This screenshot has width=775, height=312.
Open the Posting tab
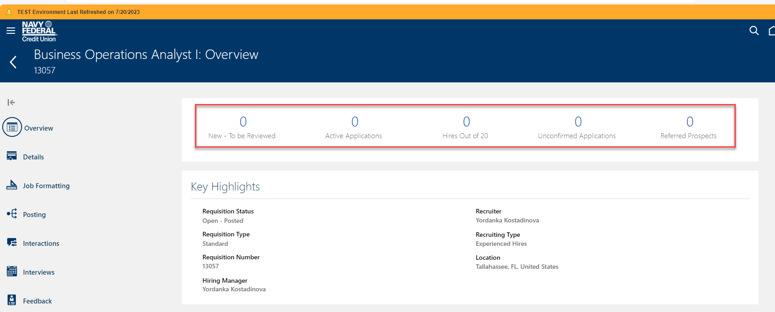[34, 215]
